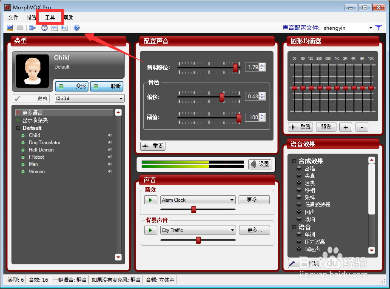
Task: Click the filter funnel icon beside shengyin
Action: click(x=379, y=28)
